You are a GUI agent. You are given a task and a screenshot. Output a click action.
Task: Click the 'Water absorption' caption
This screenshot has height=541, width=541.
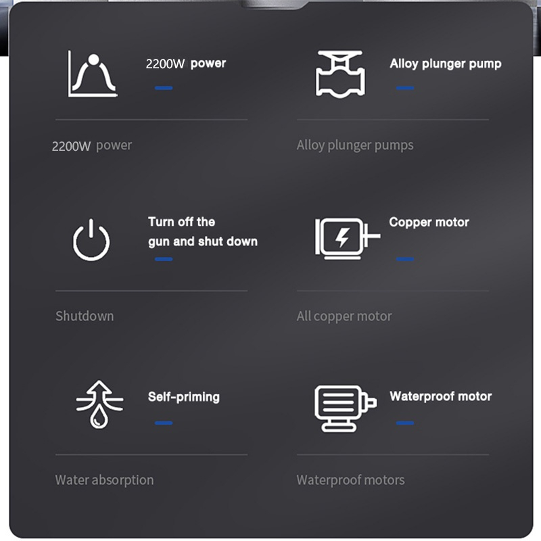click(x=104, y=480)
